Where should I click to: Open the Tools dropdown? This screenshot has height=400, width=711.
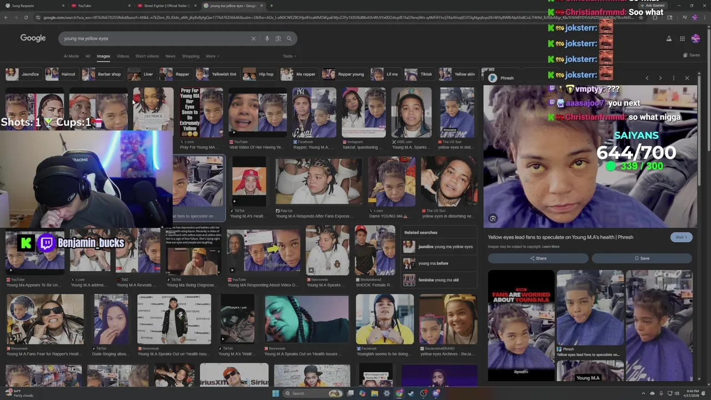coord(289,56)
